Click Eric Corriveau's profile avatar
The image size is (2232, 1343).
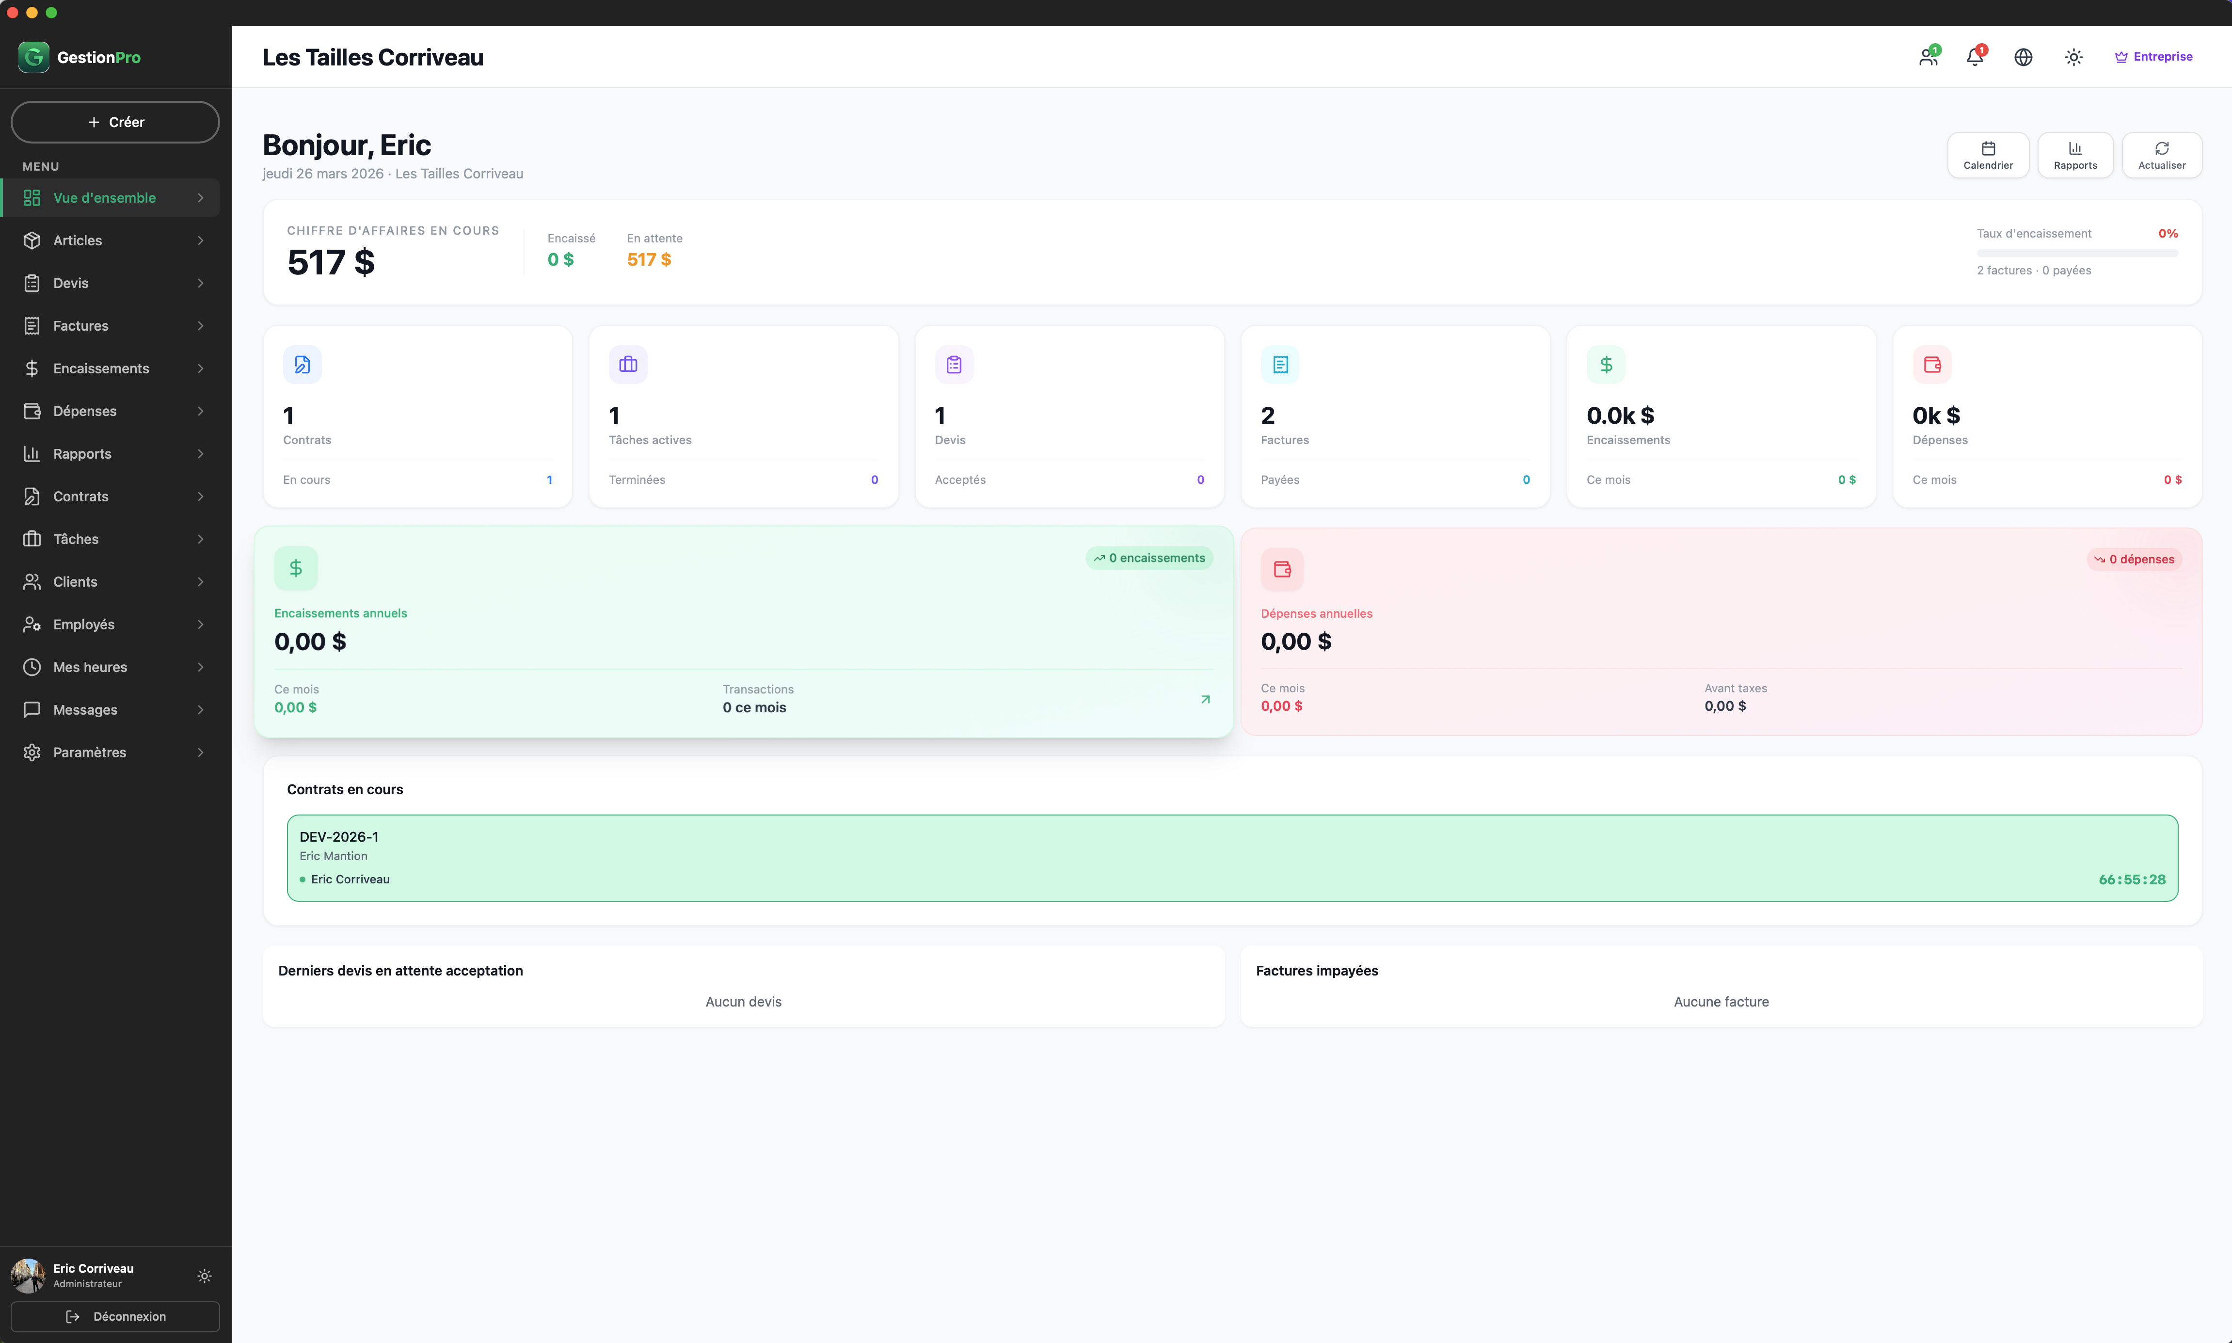[28, 1276]
